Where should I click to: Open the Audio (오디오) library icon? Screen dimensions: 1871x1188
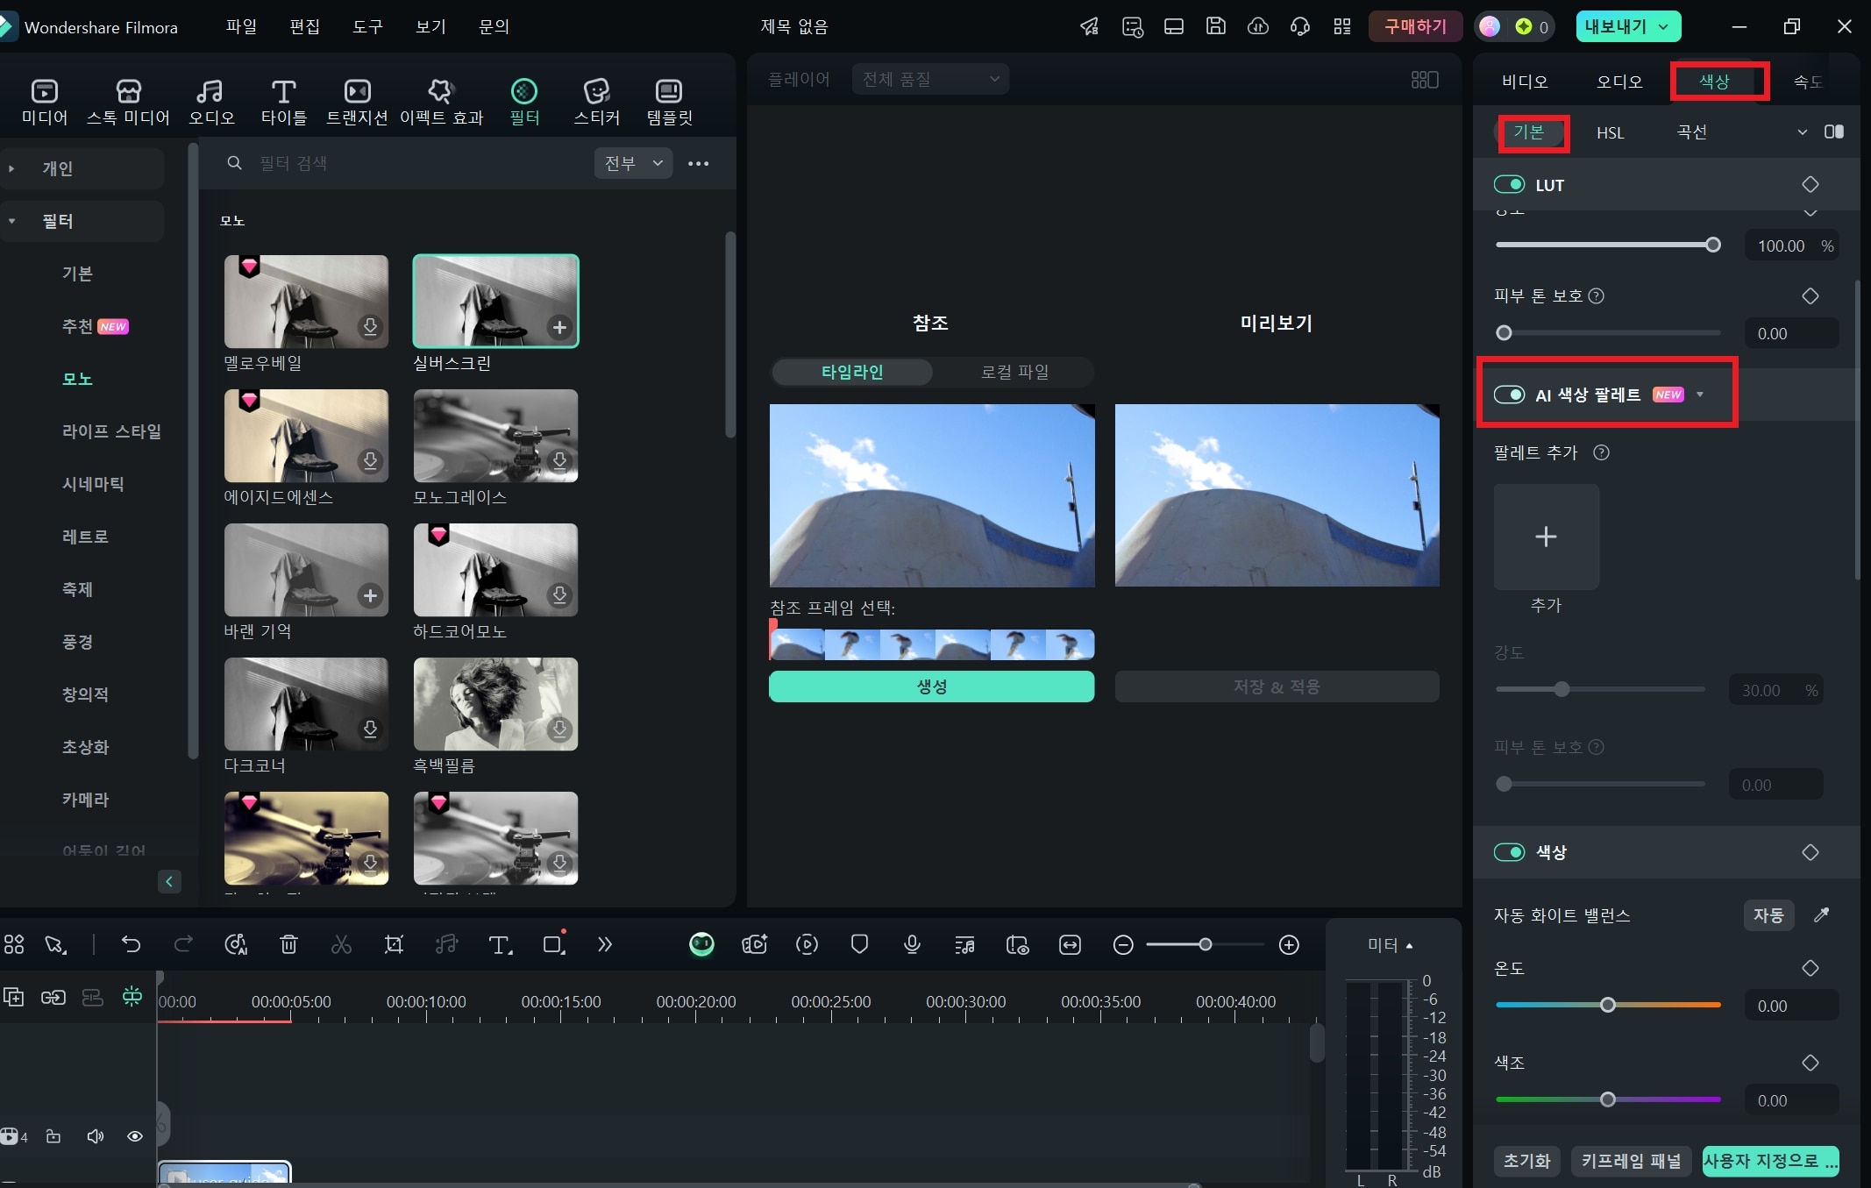211,102
